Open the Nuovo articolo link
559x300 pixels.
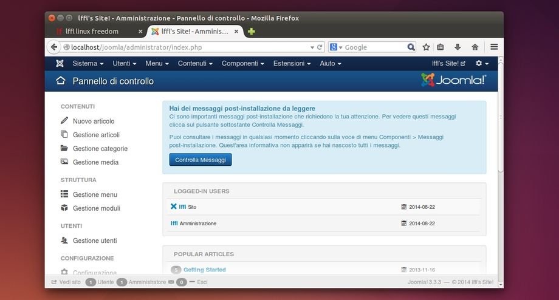click(x=94, y=121)
